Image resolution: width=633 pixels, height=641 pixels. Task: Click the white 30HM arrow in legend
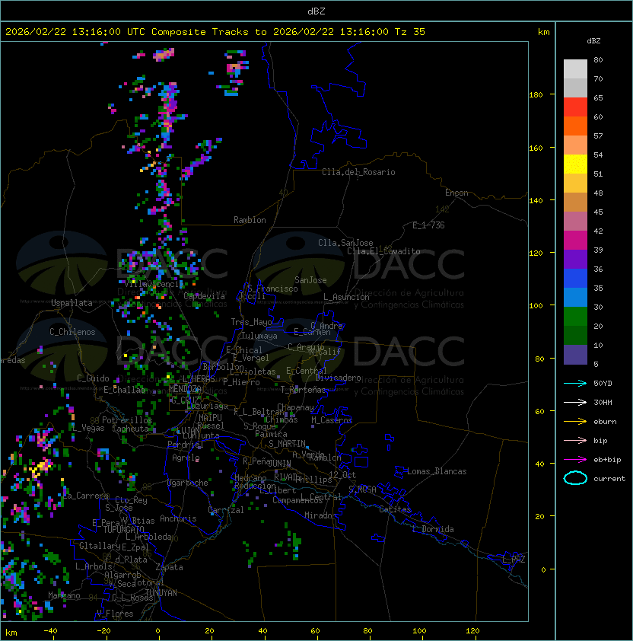coord(575,402)
